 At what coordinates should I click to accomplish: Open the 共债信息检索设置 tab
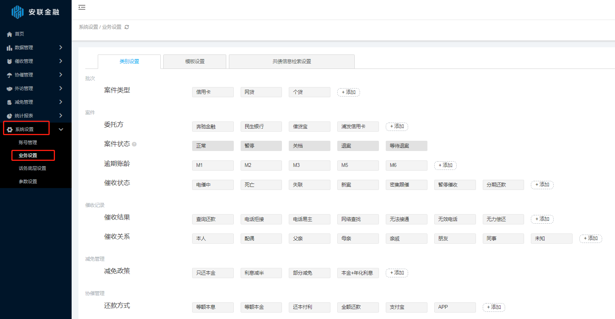tap(292, 61)
